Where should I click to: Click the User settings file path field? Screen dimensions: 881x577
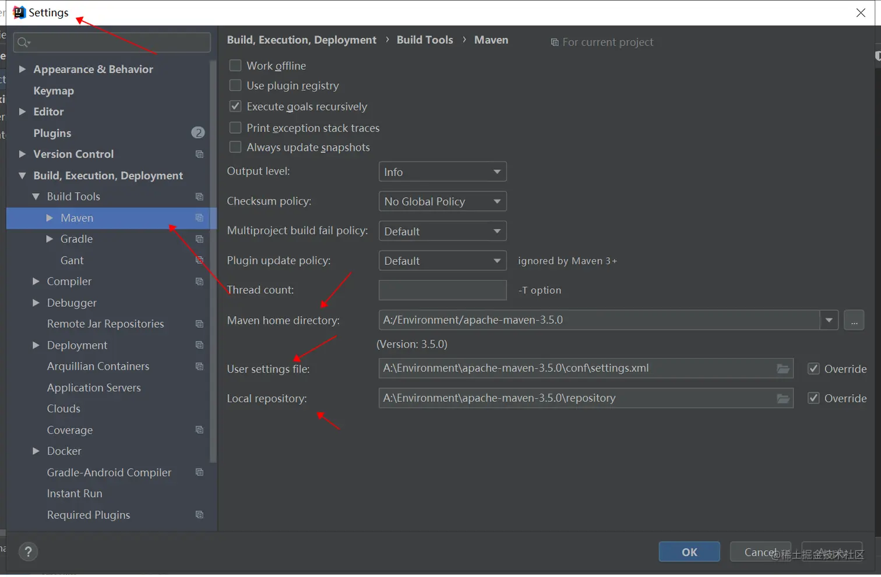pyautogui.click(x=586, y=369)
